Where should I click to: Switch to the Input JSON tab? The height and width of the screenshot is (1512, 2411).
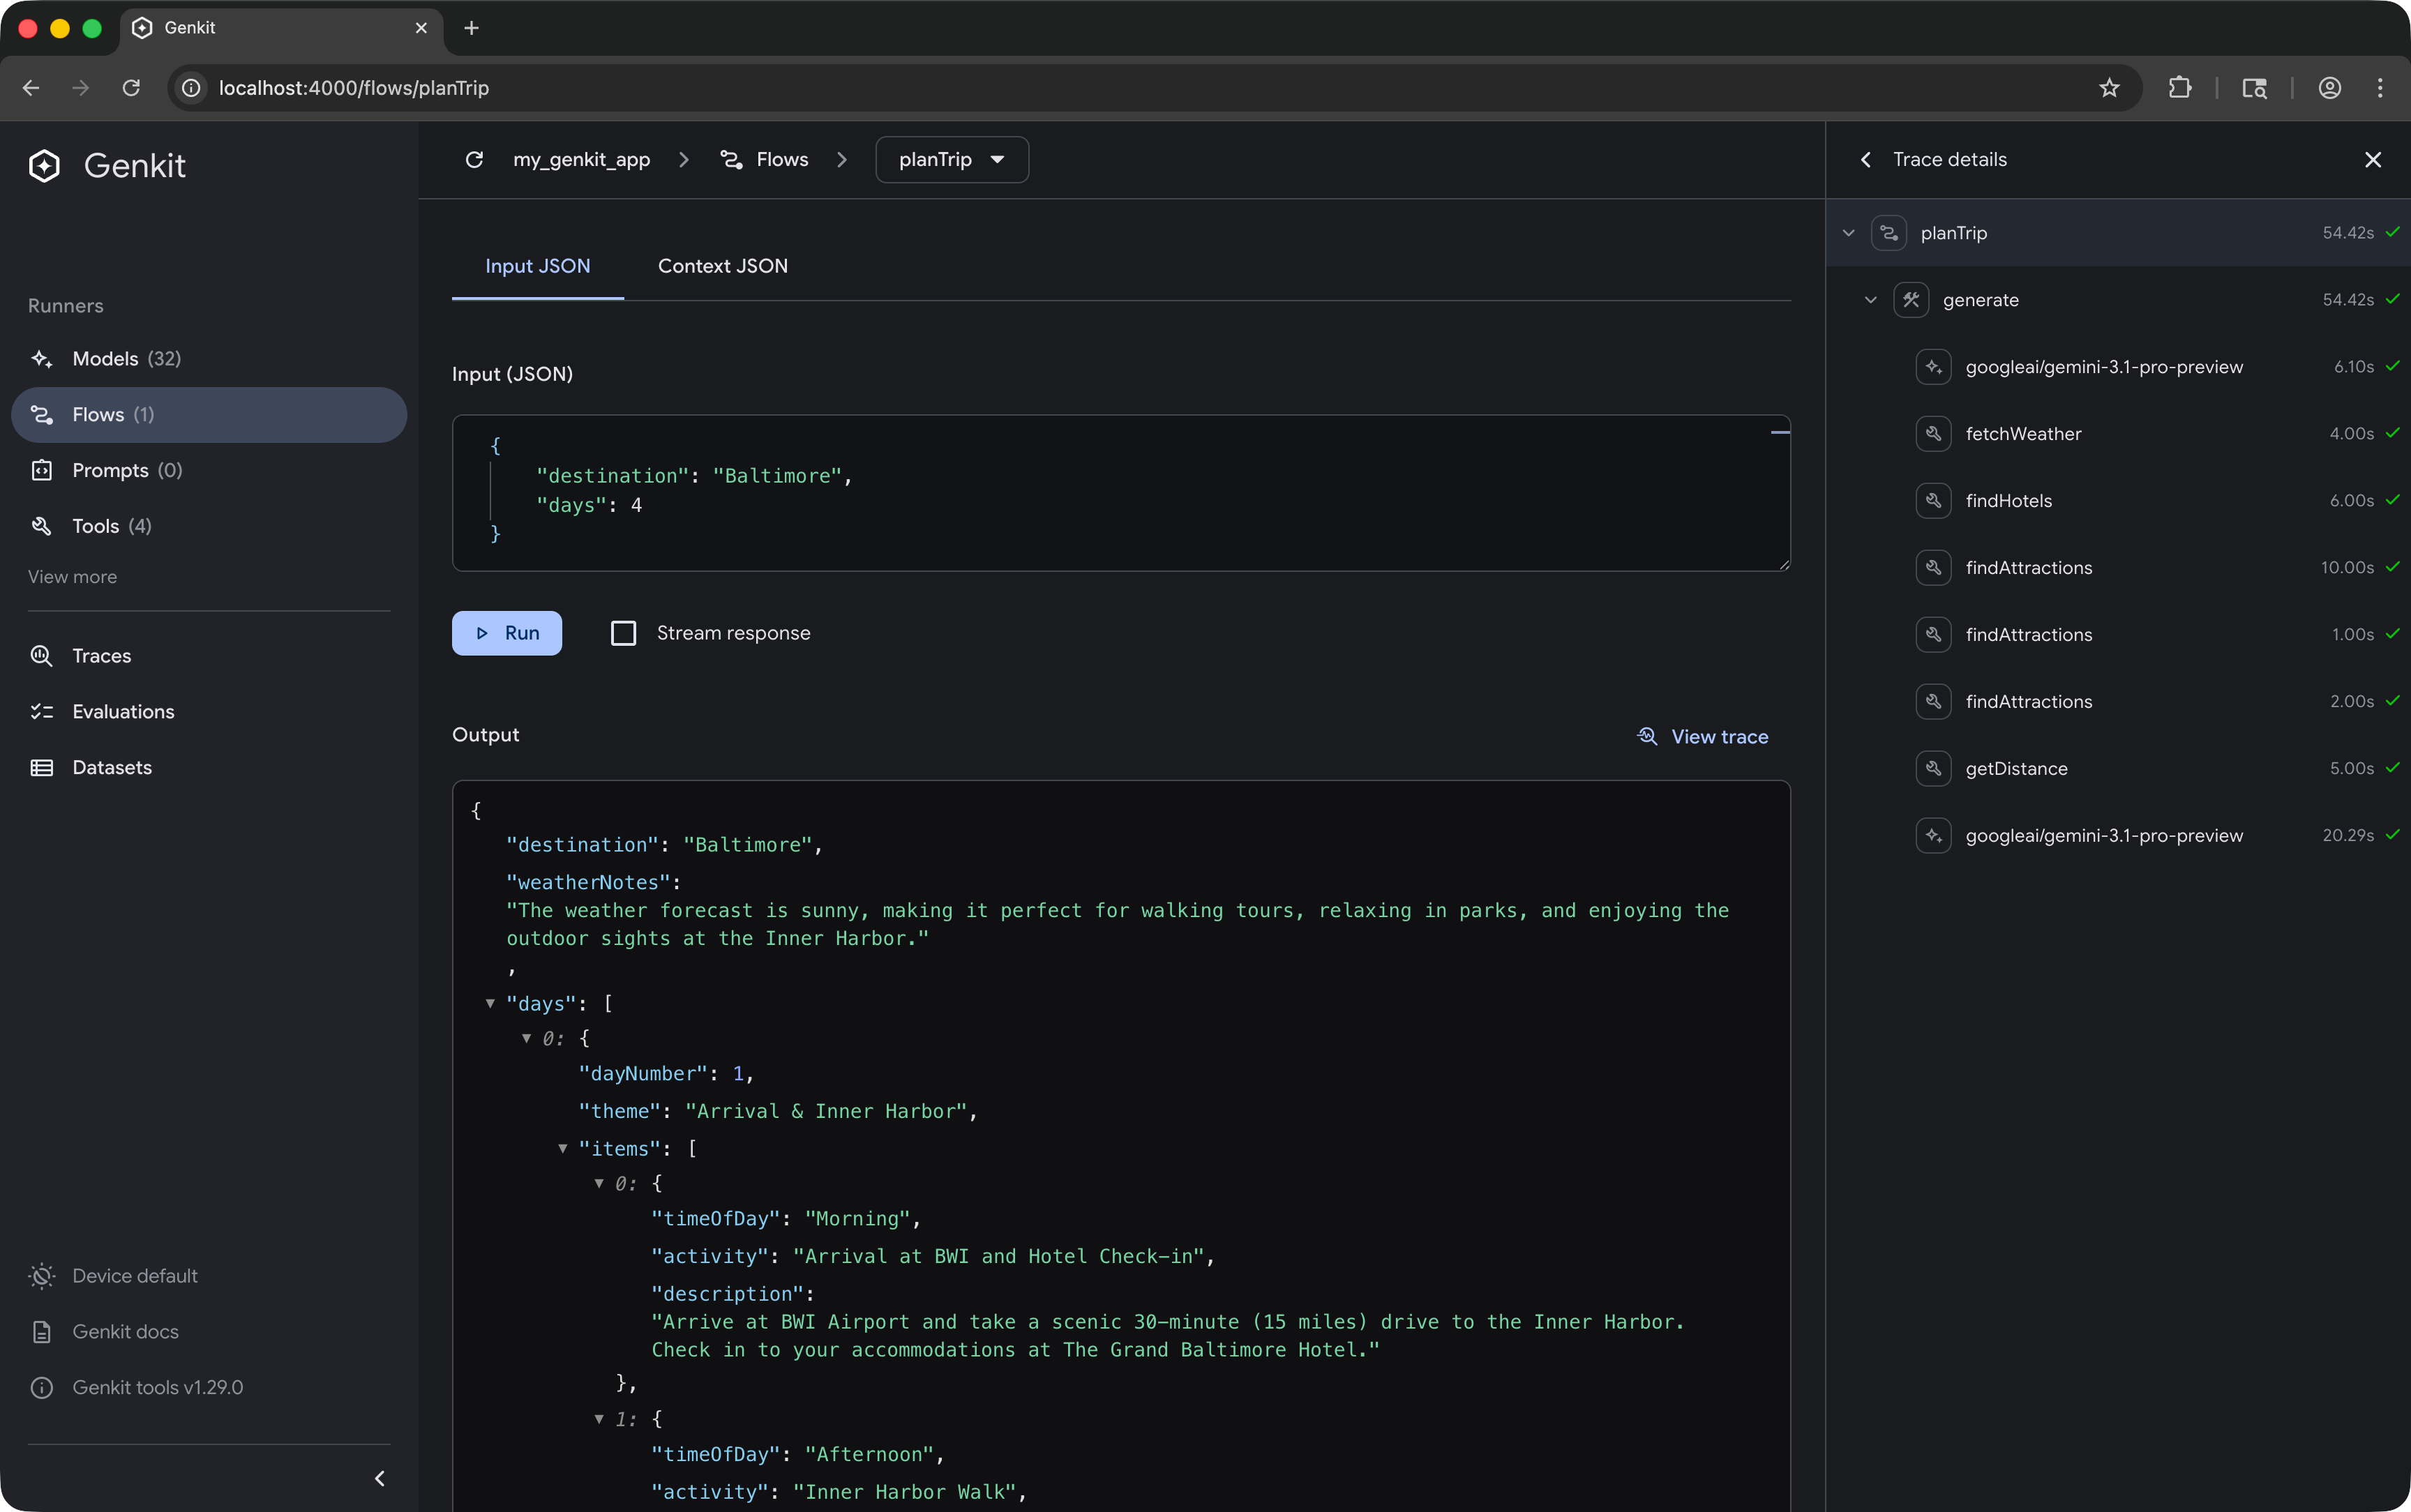click(537, 266)
